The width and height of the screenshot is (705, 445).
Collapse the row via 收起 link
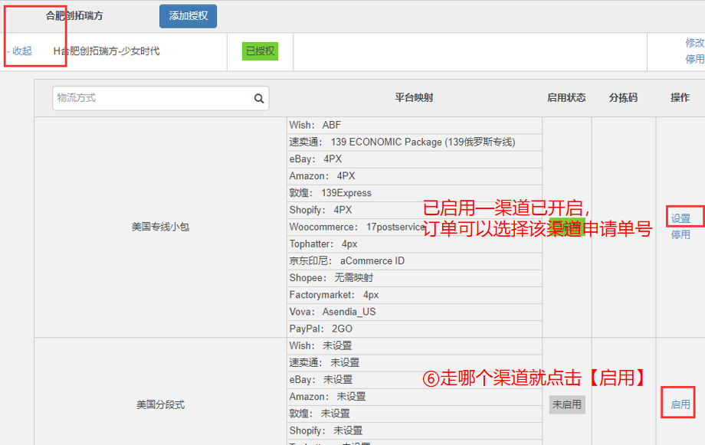[21, 51]
